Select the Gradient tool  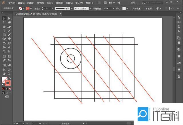click(9, 56)
